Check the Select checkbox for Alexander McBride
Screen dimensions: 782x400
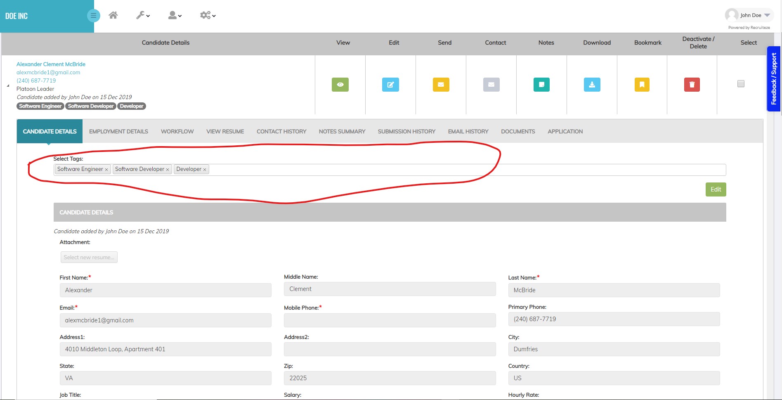[x=741, y=83]
